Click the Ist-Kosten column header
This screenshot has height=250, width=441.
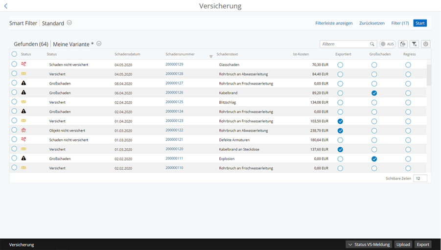click(x=301, y=54)
